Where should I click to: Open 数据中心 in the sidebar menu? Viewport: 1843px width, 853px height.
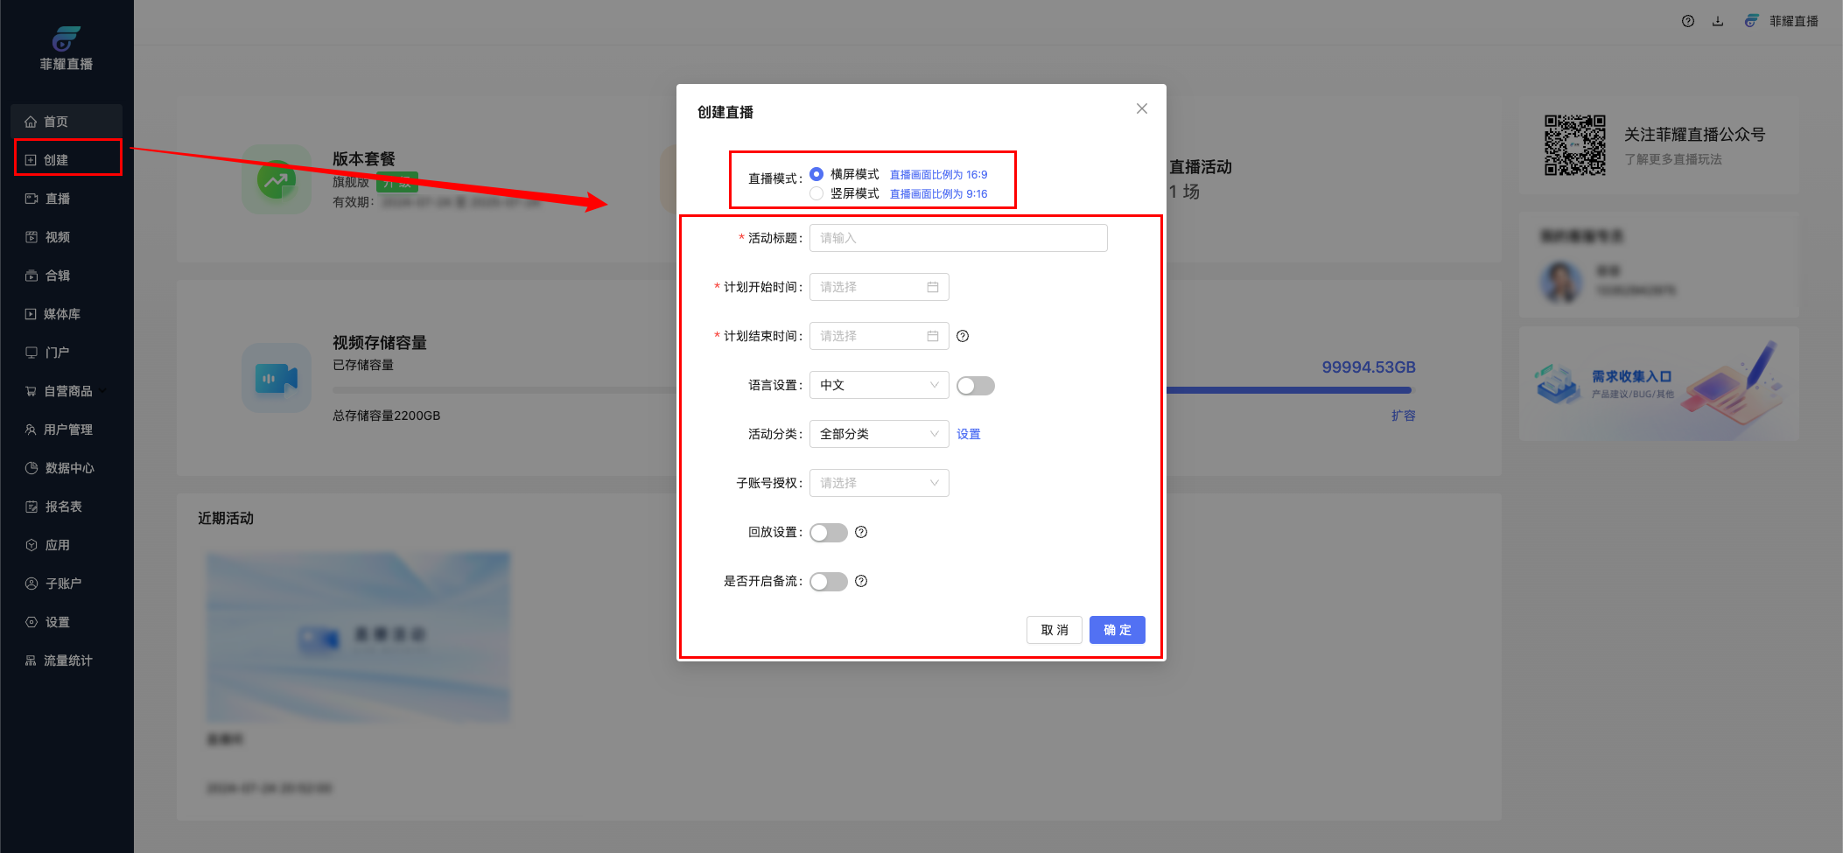coord(69,468)
